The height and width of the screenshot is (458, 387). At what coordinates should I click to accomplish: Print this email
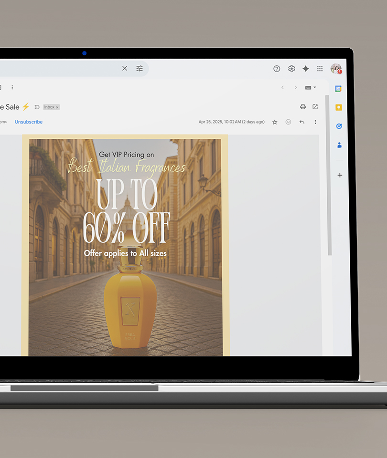[x=303, y=107]
